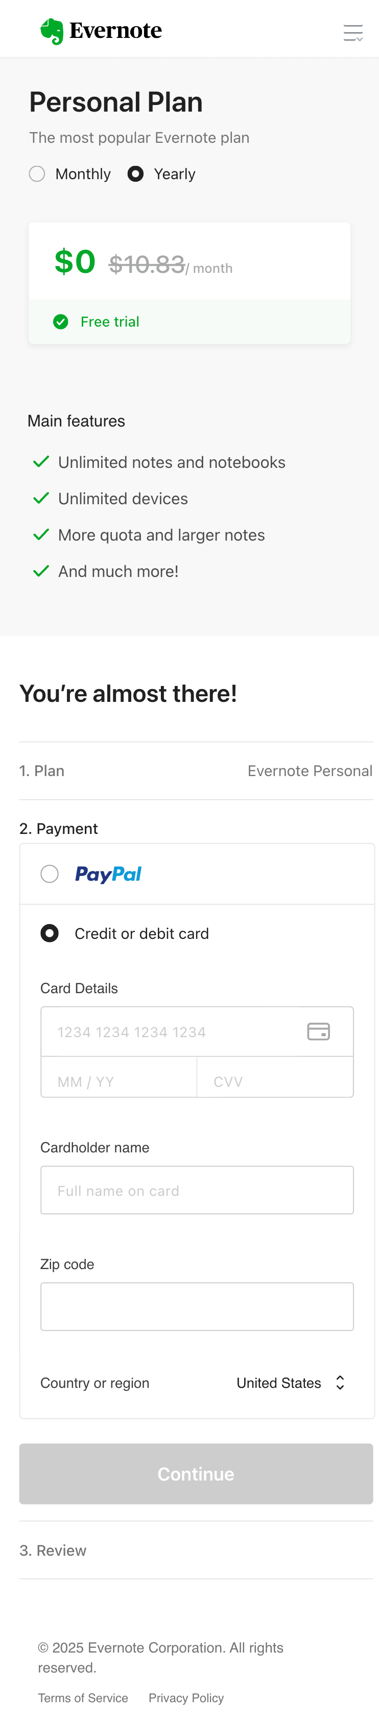The width and height of the screenshot is (379, 1716).
Task: Select the Monthly billing radio button
Action: coord(37,173)
